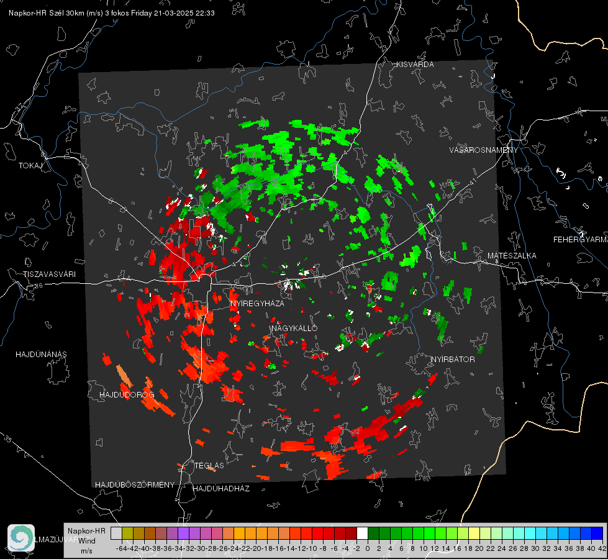Click the pale yellow swatch near 18 m/s

pos(474,533)
